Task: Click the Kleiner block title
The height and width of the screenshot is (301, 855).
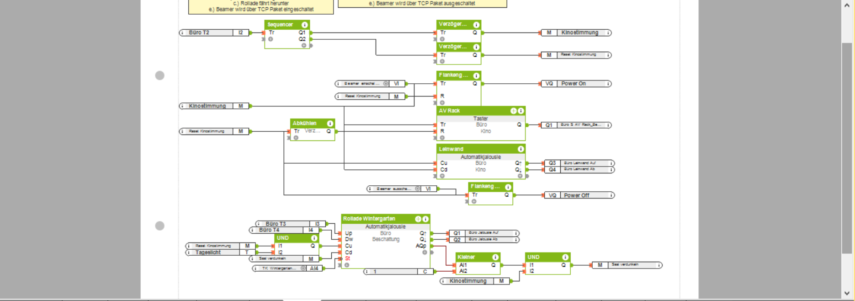Action: tap(466, 258)
